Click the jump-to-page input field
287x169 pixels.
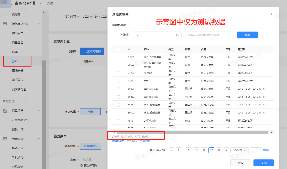(256, 150)
